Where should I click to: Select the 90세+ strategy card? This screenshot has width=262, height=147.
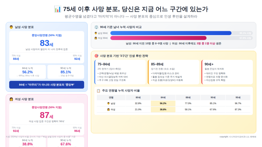click(227, 72)
